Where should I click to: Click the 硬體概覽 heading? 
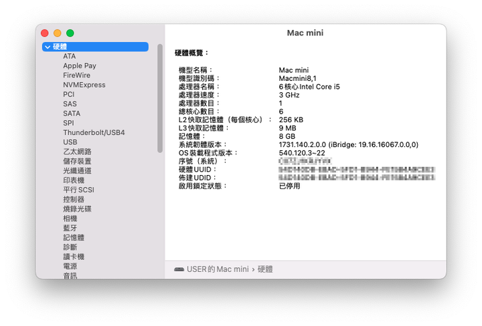(191, 53)
